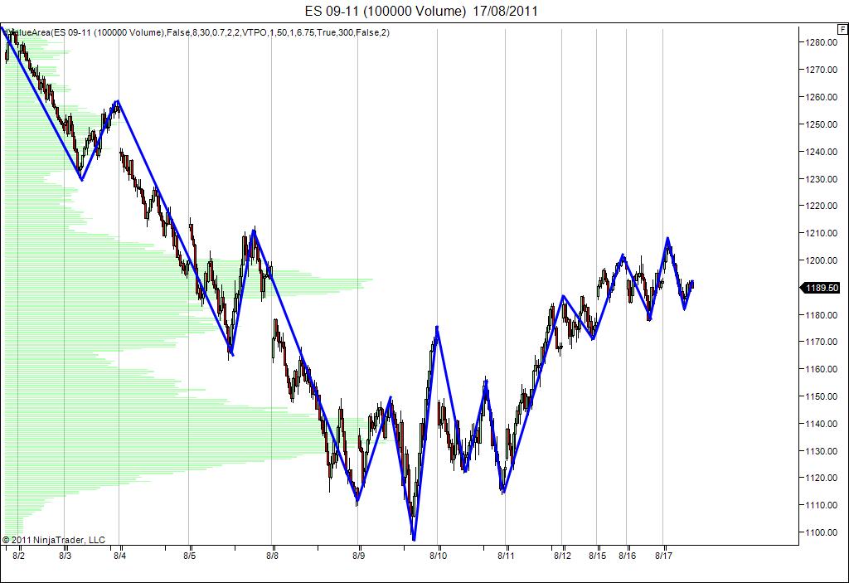Click the 1240.00 price axis label
Image resolution: width=849 pixels, height=583 pixels.
(822, 152)
